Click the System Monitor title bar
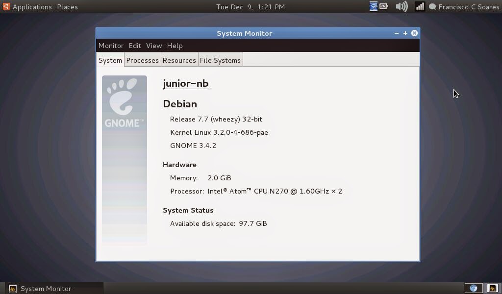 (x=245, y=33)
